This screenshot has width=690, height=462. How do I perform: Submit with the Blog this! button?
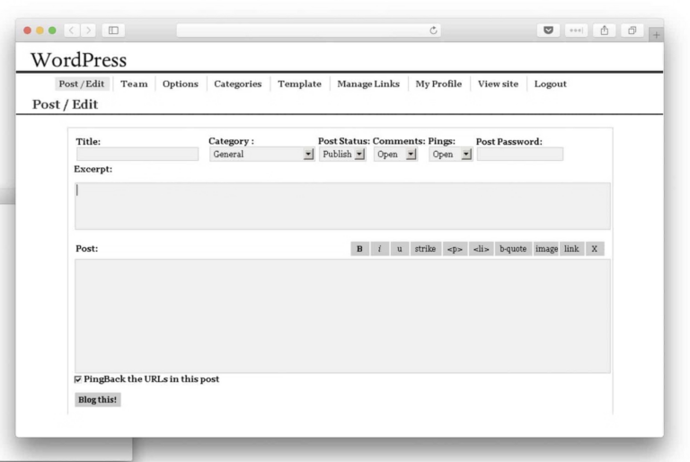[98, 399]
